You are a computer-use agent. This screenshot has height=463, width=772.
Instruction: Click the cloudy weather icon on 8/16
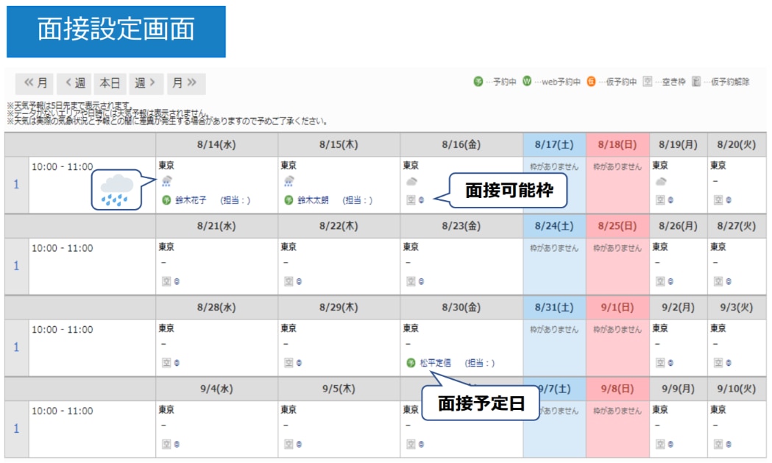(x=411, y=182)
